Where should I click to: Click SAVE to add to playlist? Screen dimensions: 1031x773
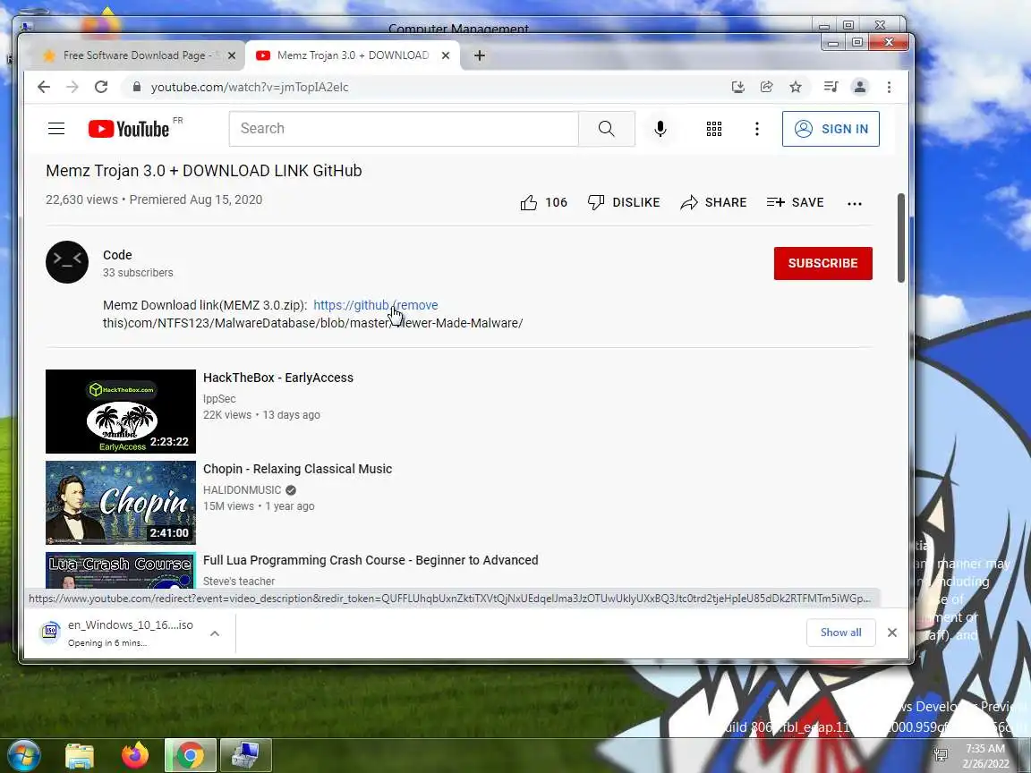pos(795,202)
